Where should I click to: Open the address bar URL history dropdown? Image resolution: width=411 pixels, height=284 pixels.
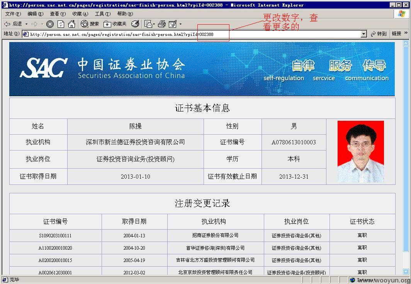(363, 34)
